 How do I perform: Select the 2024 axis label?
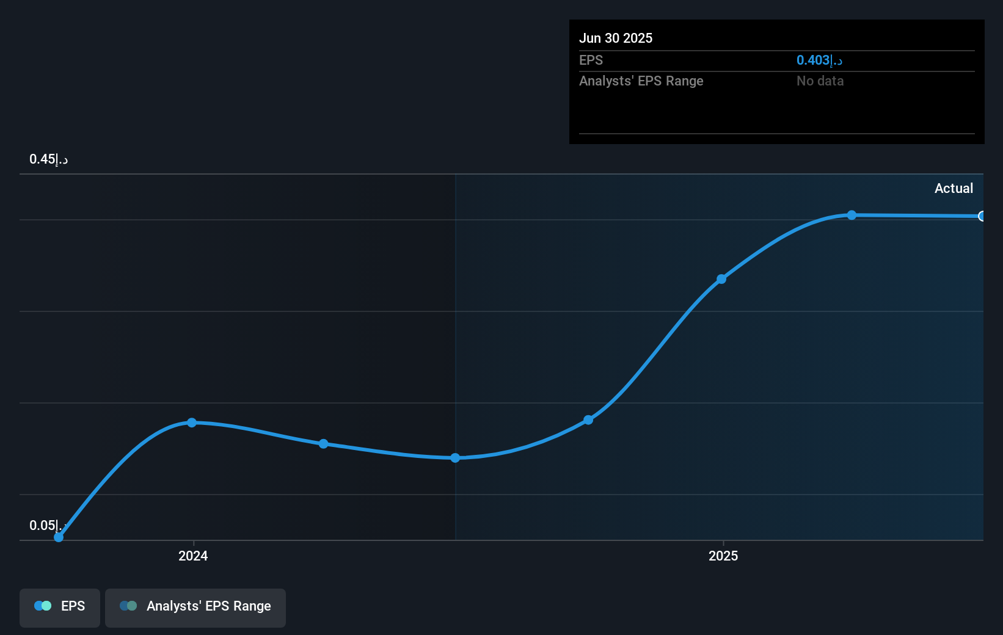192,556
